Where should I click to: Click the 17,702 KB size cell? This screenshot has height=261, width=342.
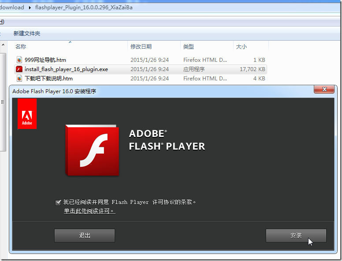pos(253,69)
